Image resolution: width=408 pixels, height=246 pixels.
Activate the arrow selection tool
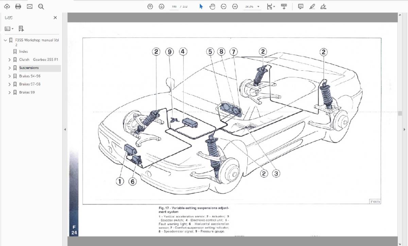point(201,6)
